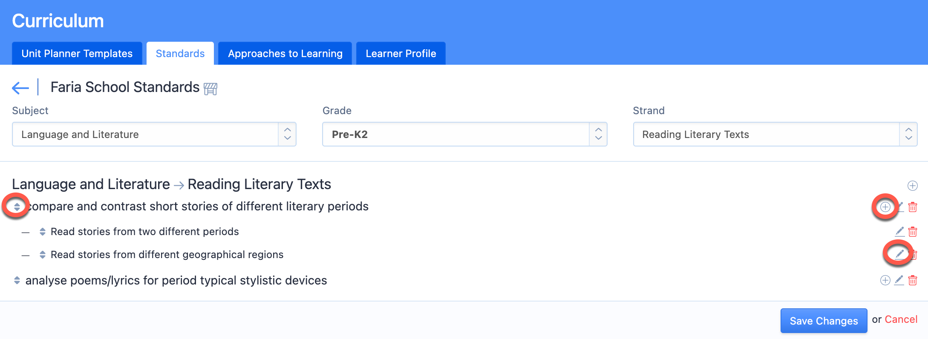This screenshot has width=928, height=339.
Task: Switch to the Approaches to Learning tab
Action: click(x=285, y=53)
